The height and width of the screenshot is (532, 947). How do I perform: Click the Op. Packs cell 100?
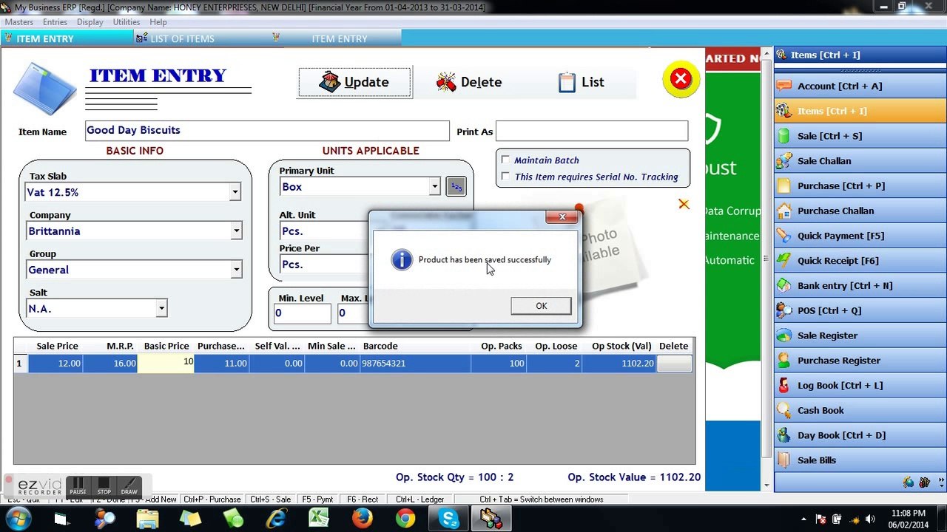tap(499, 364)
